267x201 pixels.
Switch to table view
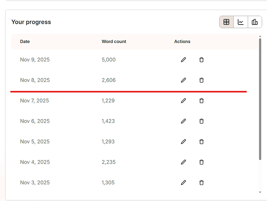pyautogui.click(x=226, y=22)
